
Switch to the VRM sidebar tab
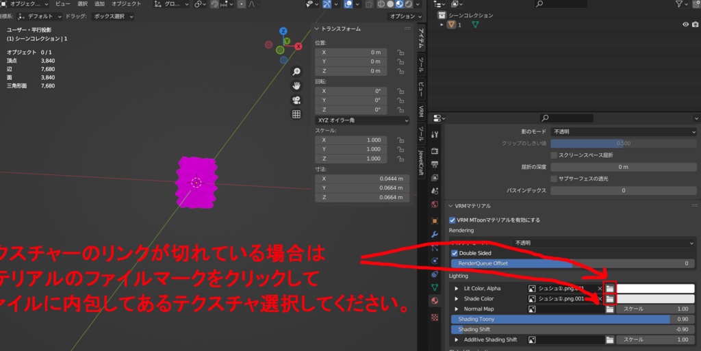[x=421, y=112]
